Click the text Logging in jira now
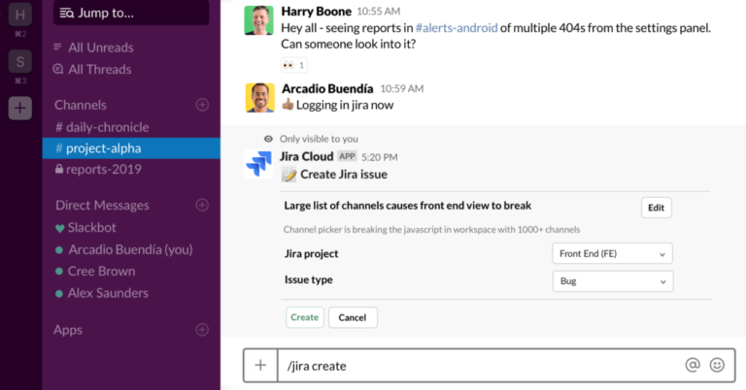 (345, 105)
